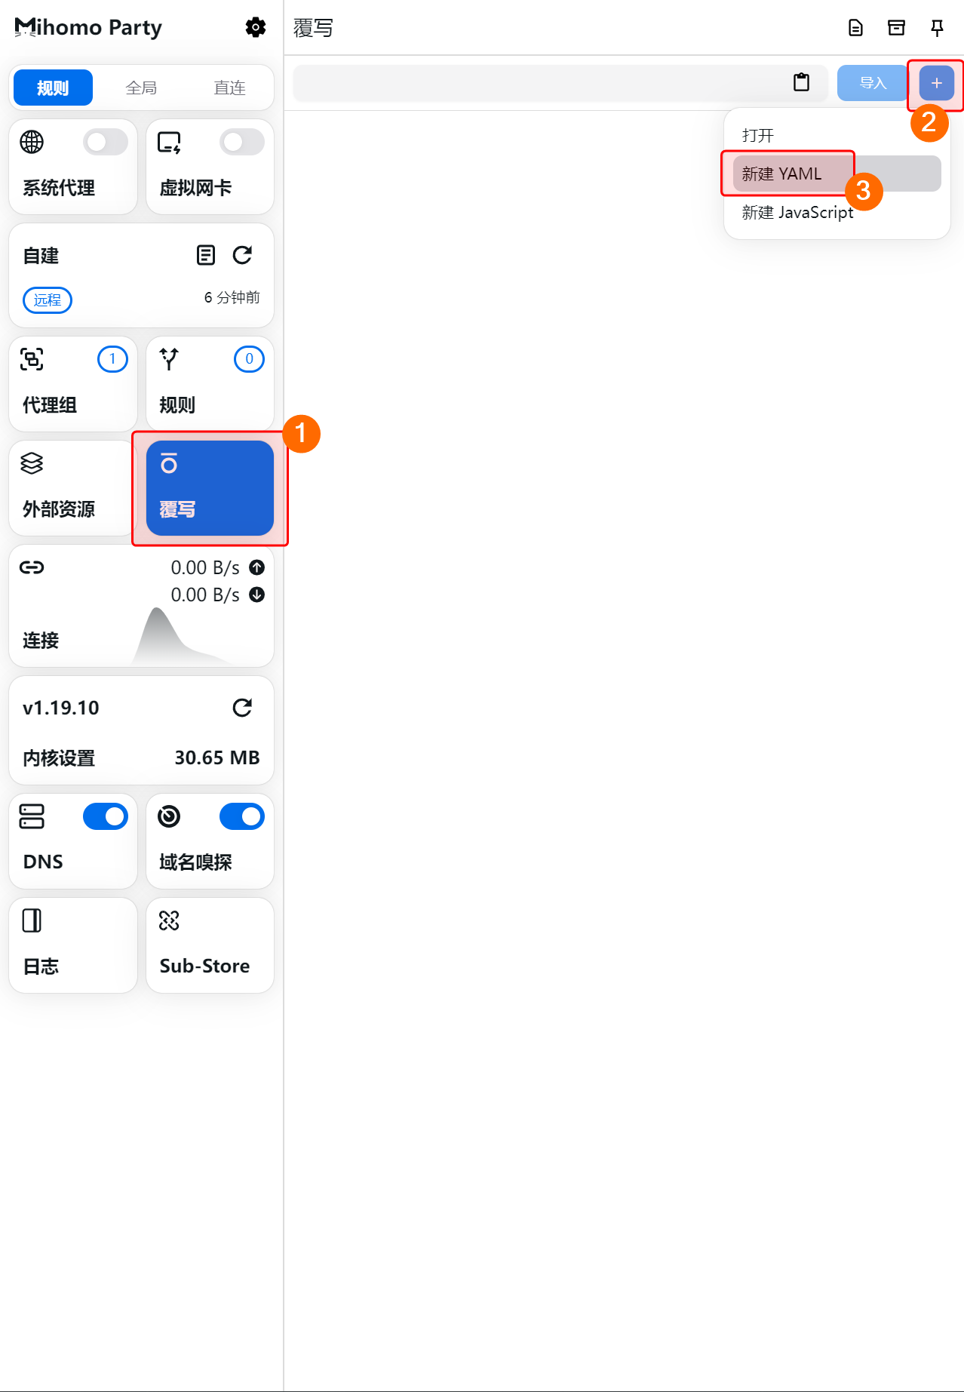Open the archive box icon in header
964x1392 pixels.
tap(896, 28)
